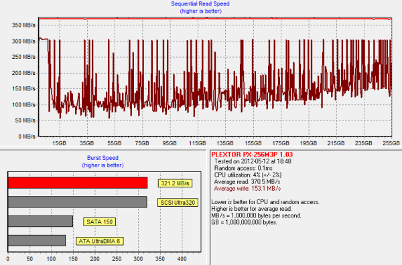Viewport: 402px width, 265px height.
Task: Click the Average write: 153.1 MB/s line
Action: tap(247, 189)
